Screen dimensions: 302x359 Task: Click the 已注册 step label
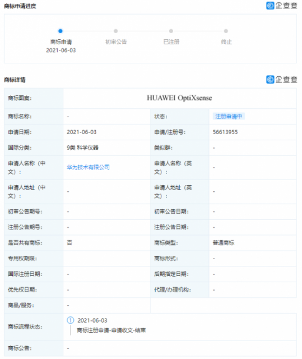pos(171,42)
